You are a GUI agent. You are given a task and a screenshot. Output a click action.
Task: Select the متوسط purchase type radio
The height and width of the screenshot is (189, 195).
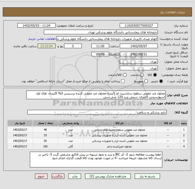click(146, 81)
